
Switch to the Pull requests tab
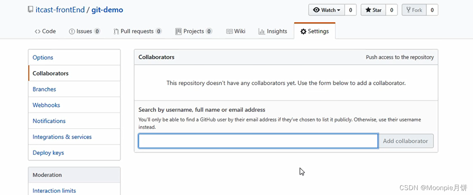[138, 31]
